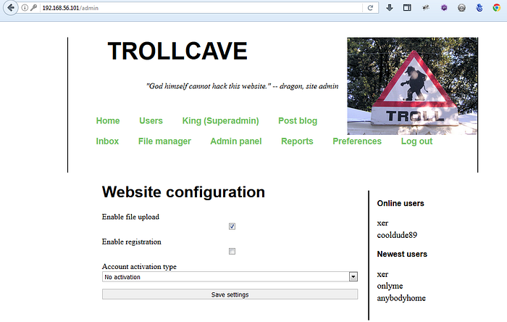Toggle the sidebar panel icon in toolbar
The height and width of the screenshot is (322, 507).
[407, 8]
